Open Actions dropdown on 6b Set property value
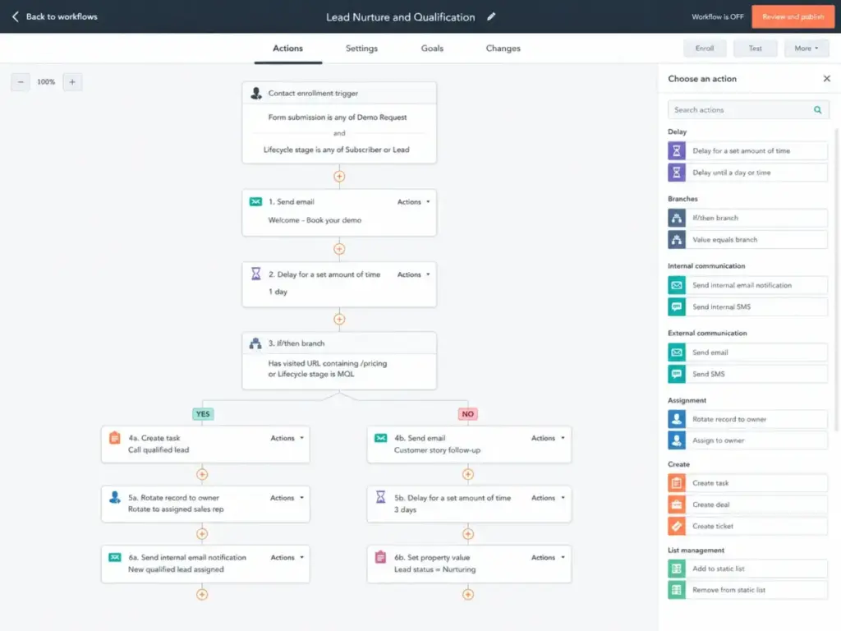This screenshot has width=841, height=631. (548, 558)
